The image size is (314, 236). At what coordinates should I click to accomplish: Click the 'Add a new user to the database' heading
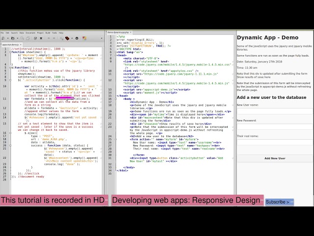(x=271, y=97)
